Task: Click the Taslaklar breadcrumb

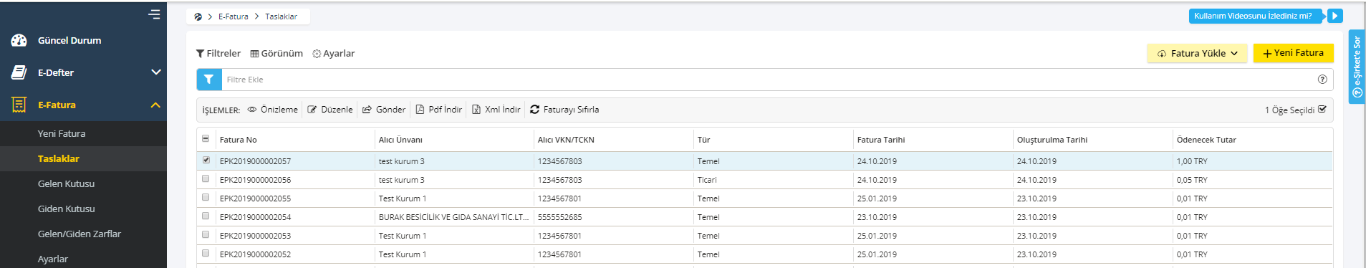Action: click(x=281, y=16)
